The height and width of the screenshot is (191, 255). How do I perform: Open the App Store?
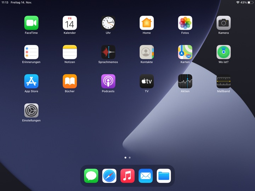[x=31, y=81]
